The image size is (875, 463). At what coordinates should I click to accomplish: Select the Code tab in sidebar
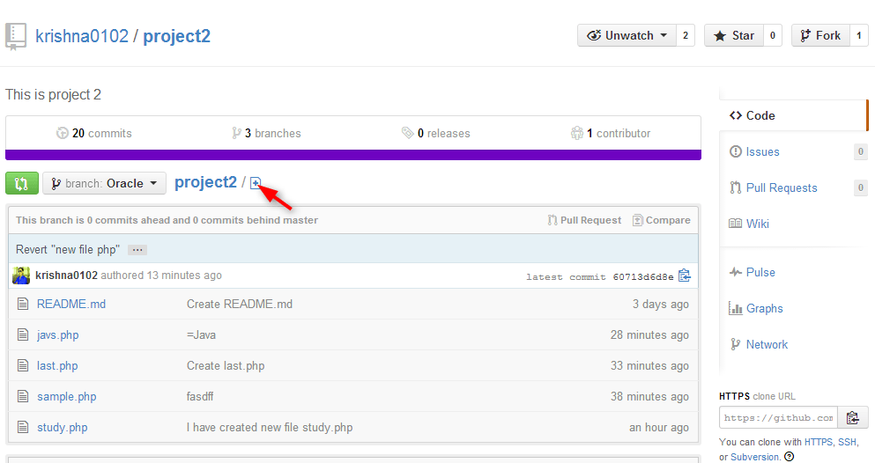[x=794, y=115]
